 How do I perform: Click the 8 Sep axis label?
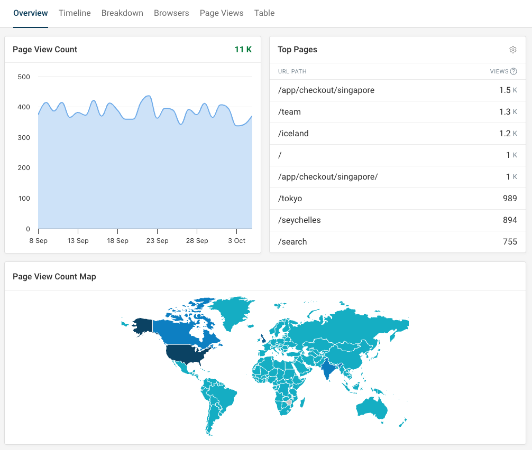(38, 241)
